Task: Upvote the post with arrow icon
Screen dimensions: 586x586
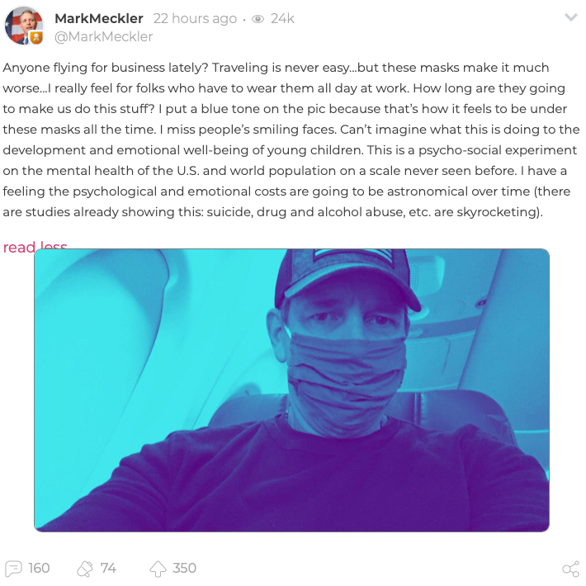Action: [x=158, y=569]
